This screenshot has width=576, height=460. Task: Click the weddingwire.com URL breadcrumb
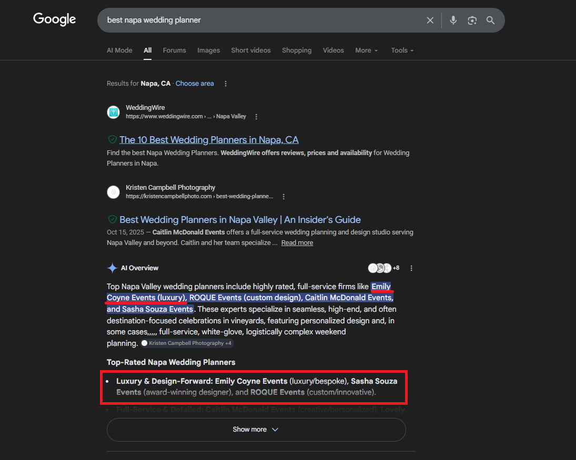click(x=186, y=116)
